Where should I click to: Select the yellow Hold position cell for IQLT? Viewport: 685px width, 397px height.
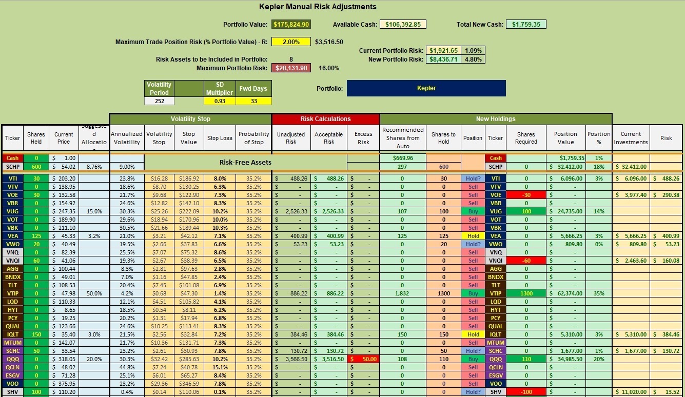473,334
